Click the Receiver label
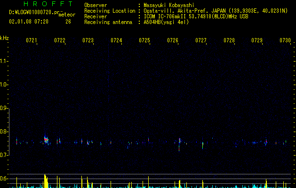The image size is (296, 188). pos(96,16)
